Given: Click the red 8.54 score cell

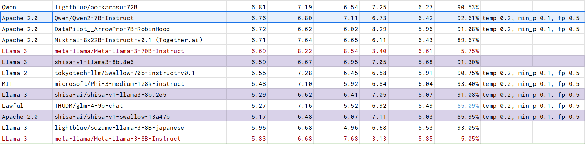Looking at the screenshot, I should [351, 51].
